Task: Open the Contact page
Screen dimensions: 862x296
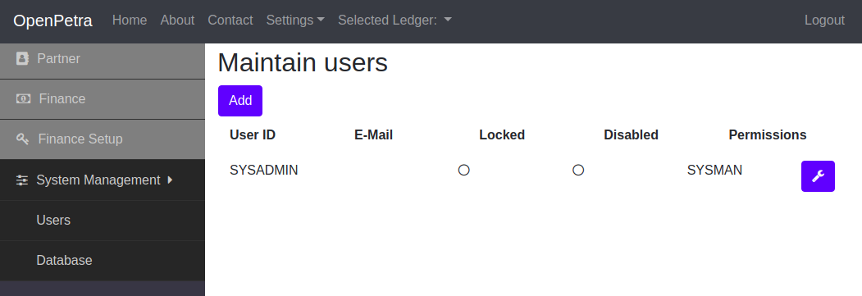Action: tap(230, 20)
